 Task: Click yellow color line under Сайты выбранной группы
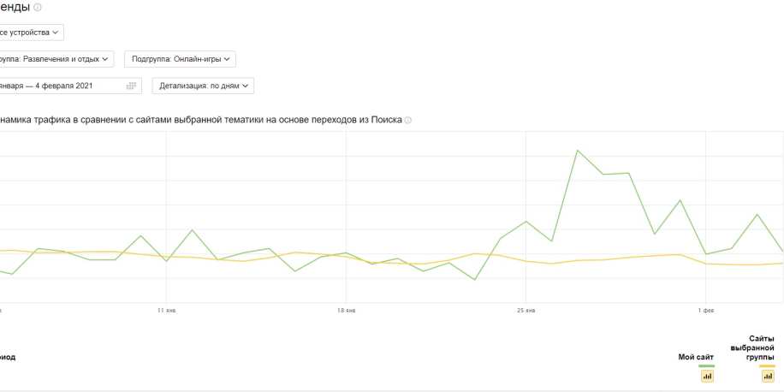coord(768,365)
